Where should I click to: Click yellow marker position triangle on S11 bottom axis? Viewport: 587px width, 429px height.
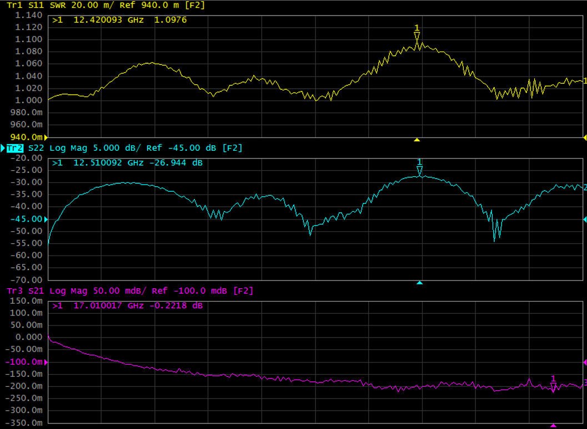417,140
